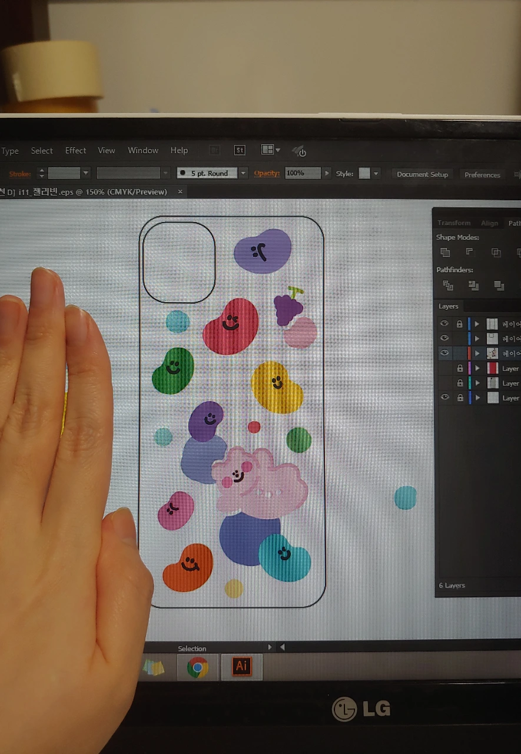Viewport: 521px width, 754px height.
Task: Click the Opacity label link
Action: [267, 173]
